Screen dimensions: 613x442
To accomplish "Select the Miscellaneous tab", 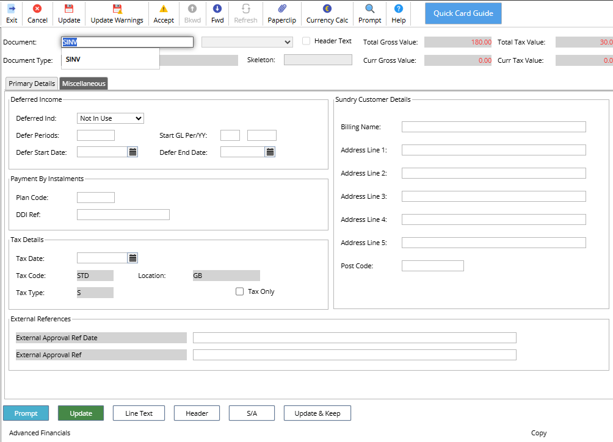I will point(84,84).
